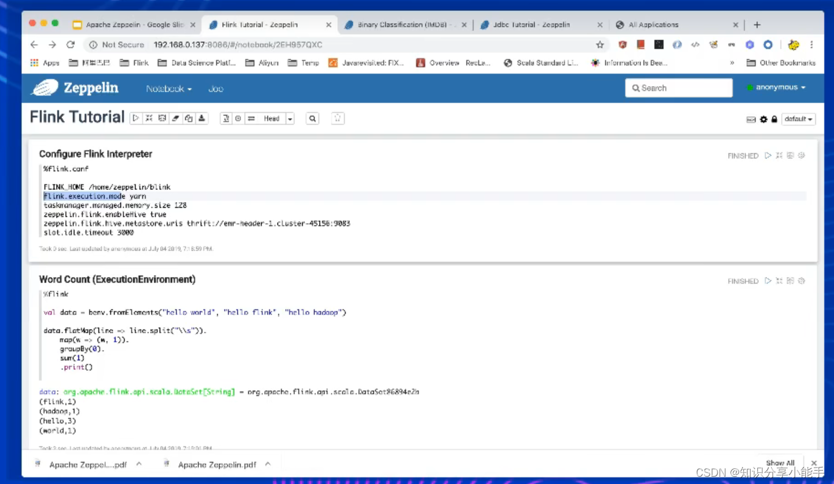This screenshot has height=484, width=834.
Task: Open settings gear of Configure Flink Interpreter paragraph
Action: [802, 156]
